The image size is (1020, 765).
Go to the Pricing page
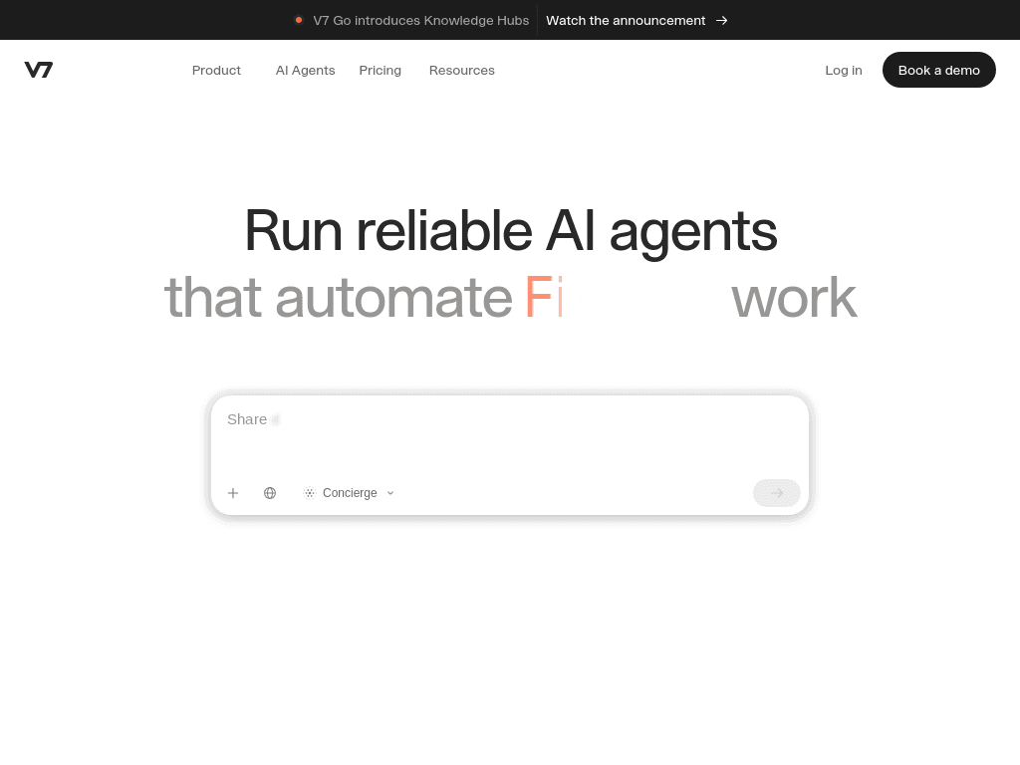[x=380, y=70]
